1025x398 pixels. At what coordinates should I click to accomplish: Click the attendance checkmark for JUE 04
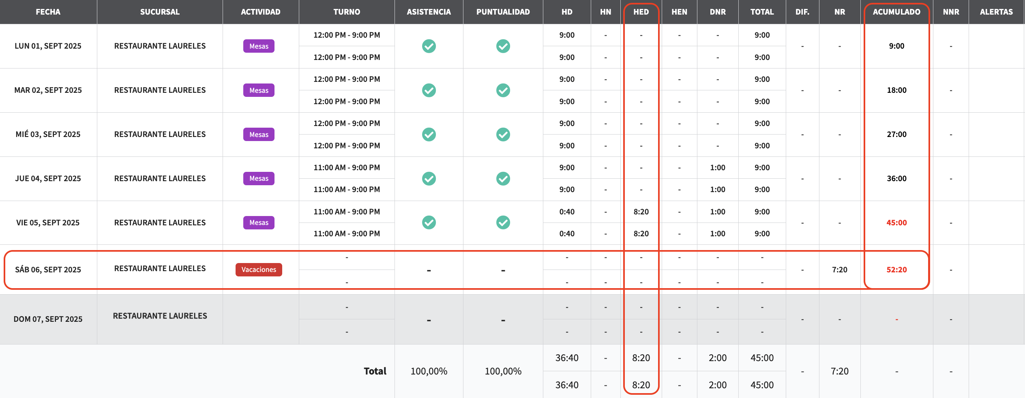point(429,179)
